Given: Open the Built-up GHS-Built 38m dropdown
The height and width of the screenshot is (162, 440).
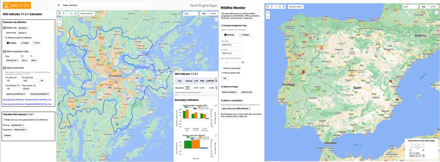Looking at the screenshot, I should pyautogui.click(x=18, y=125).
